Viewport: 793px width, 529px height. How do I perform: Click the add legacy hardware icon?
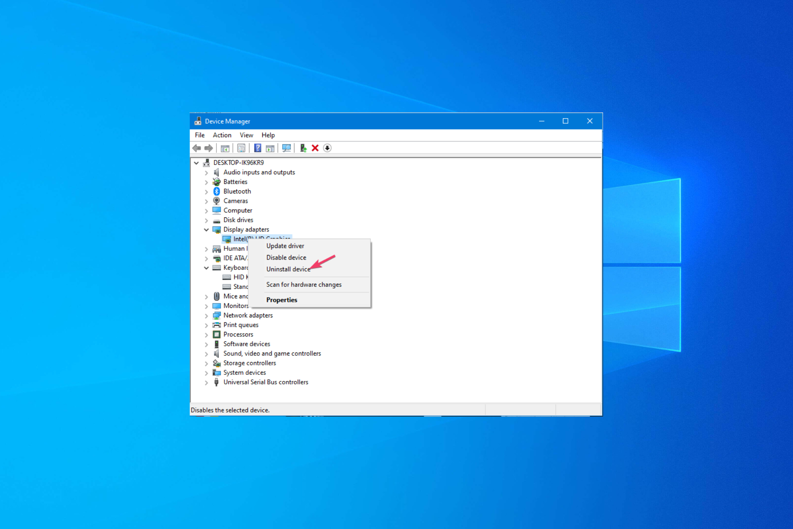pyautogui.click(x=303, y=148)
